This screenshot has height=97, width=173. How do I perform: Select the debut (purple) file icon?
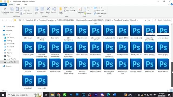click(163, 47)
